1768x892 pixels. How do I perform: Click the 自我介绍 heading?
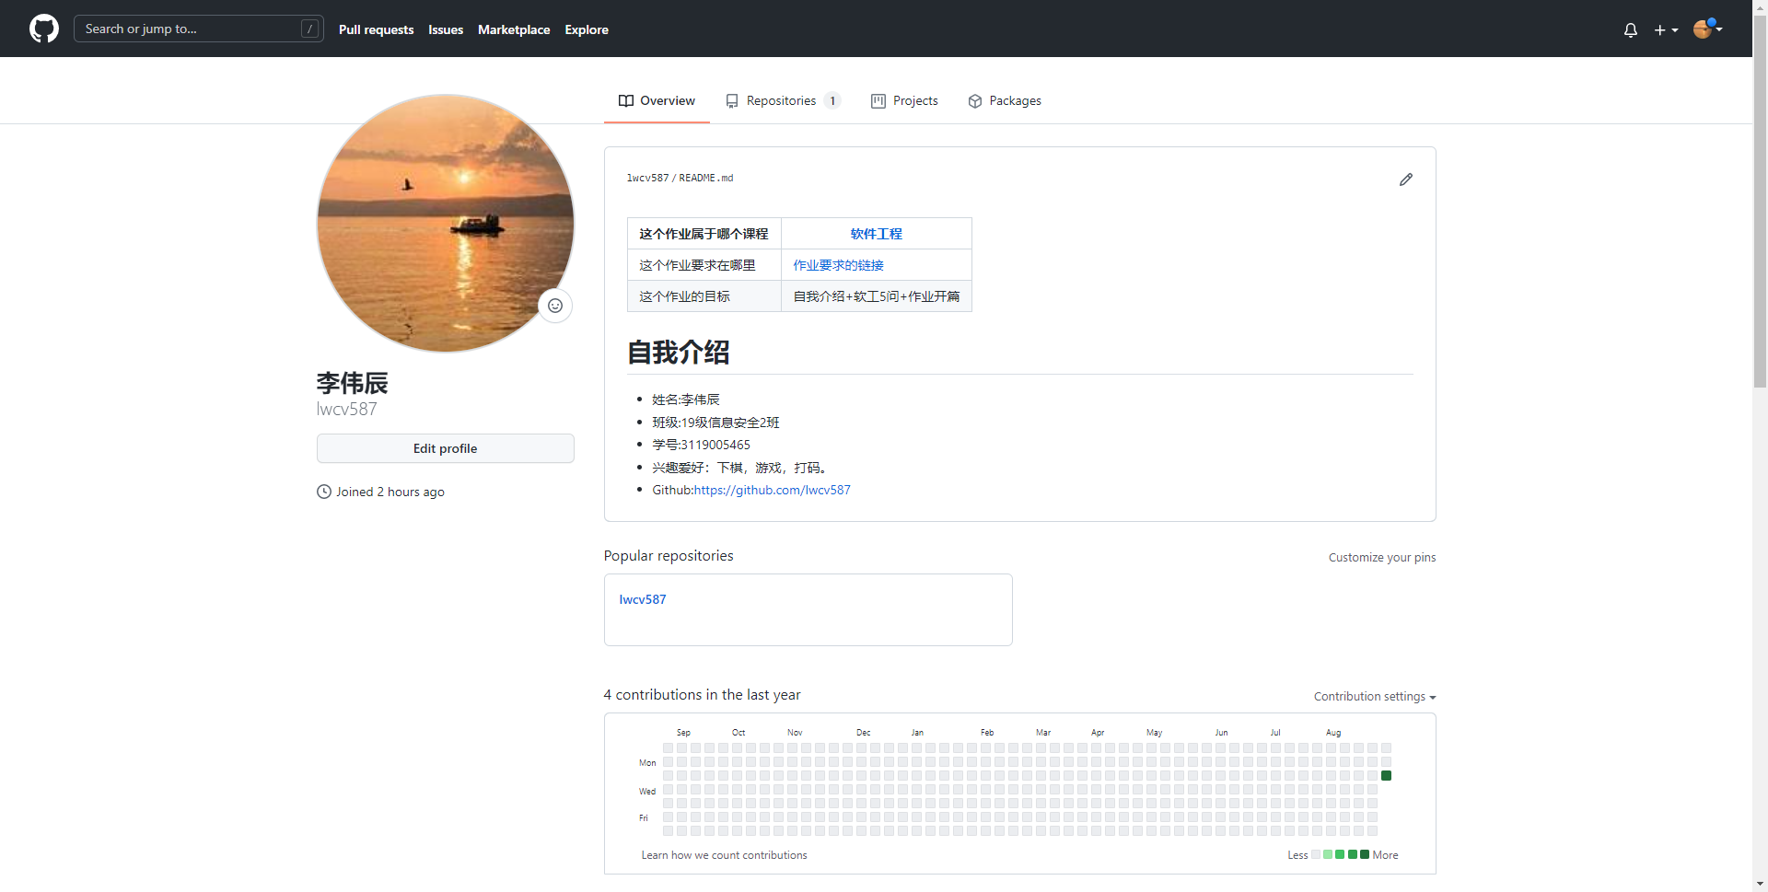tap(679, 352)
